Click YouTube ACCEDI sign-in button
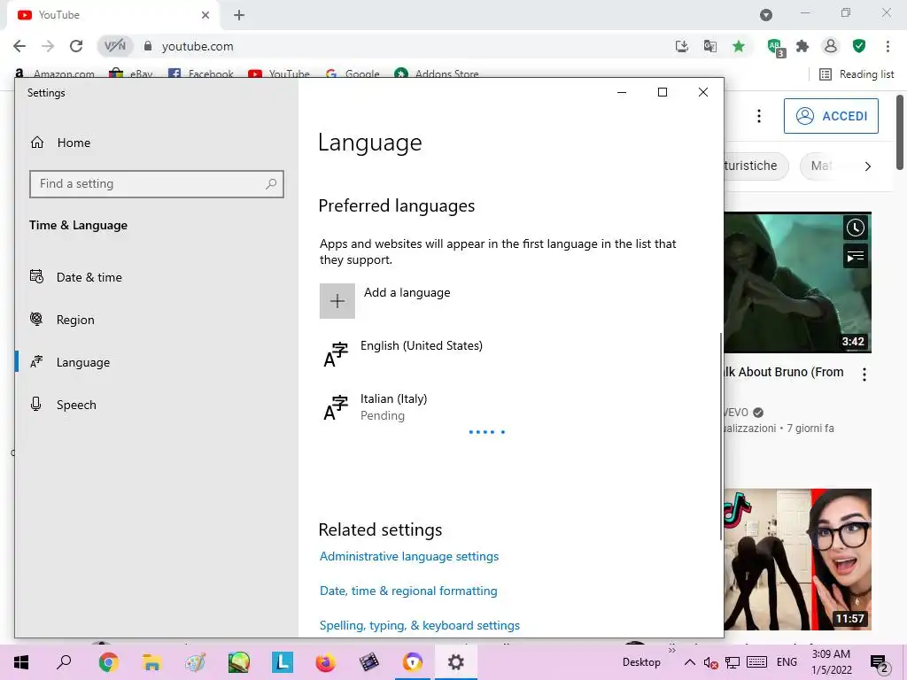This screenshot has height=680, width=907. click(x=831, y=116)
